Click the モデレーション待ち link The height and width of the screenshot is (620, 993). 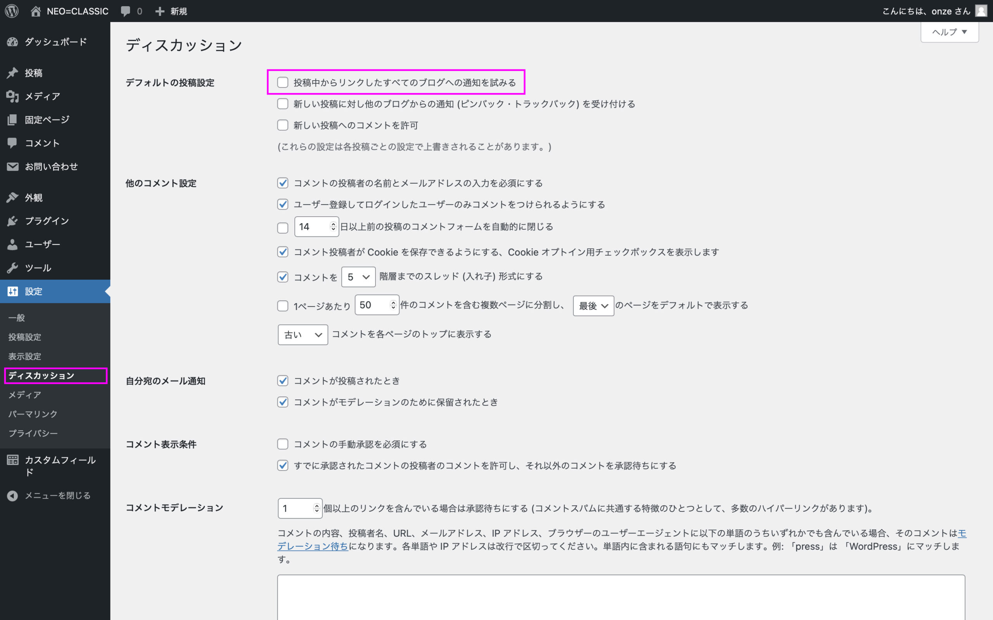tap(313, 546)
